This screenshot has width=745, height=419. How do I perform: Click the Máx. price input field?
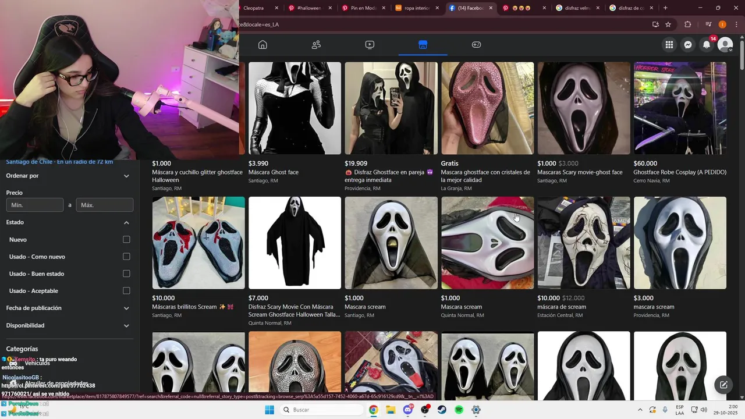point(105,205)
